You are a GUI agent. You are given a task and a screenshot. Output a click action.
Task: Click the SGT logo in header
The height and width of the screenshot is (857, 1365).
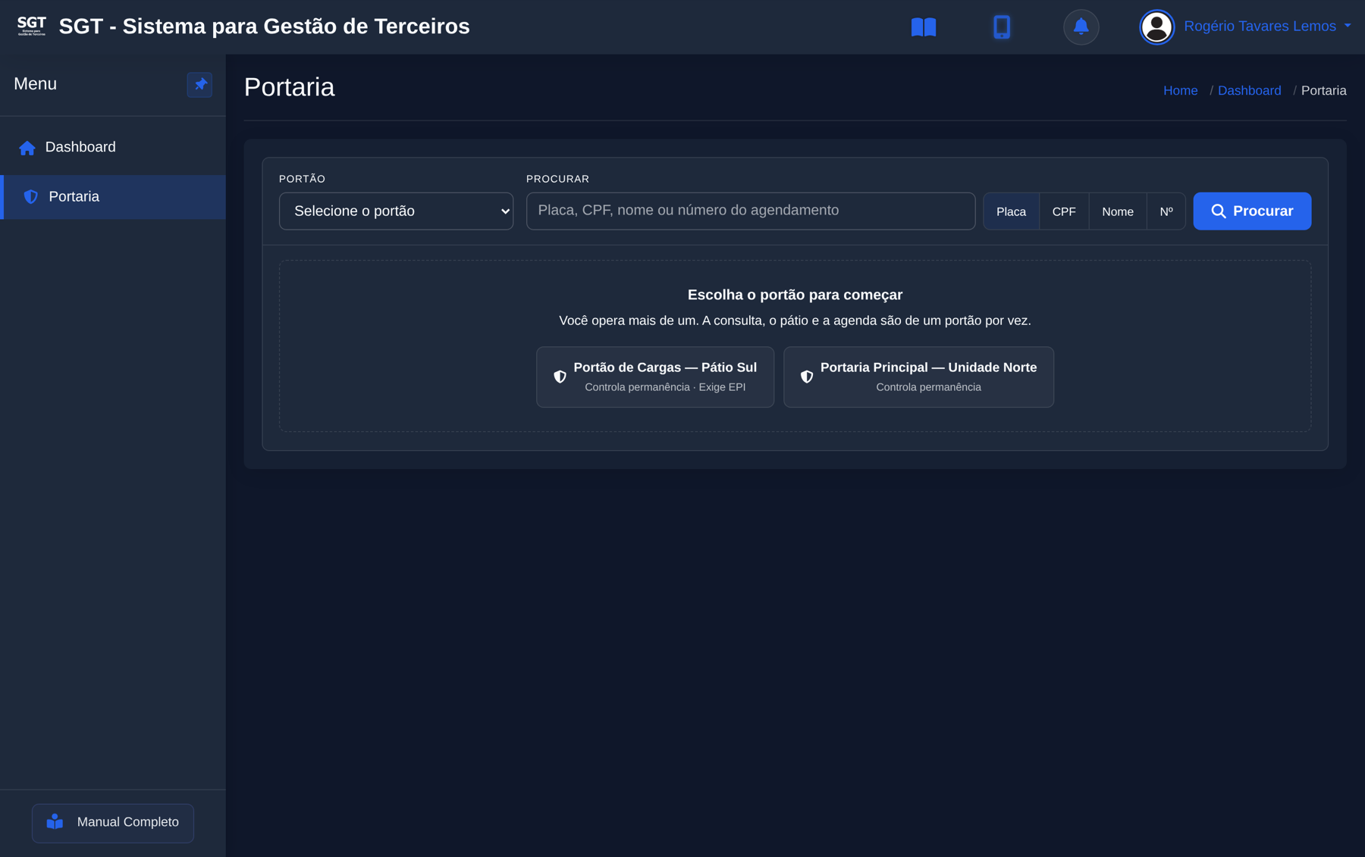(32, 27)
